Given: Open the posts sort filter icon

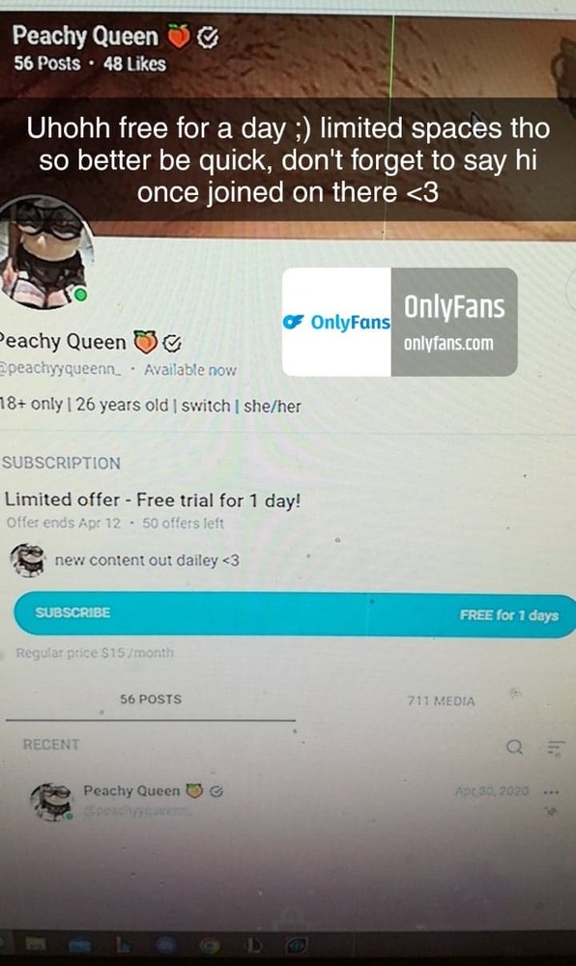Looking at the screenshot, I should click(556, 748).
